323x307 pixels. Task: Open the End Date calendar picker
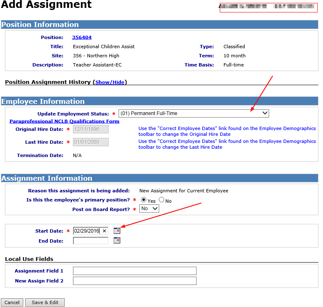tap(117, 241)
